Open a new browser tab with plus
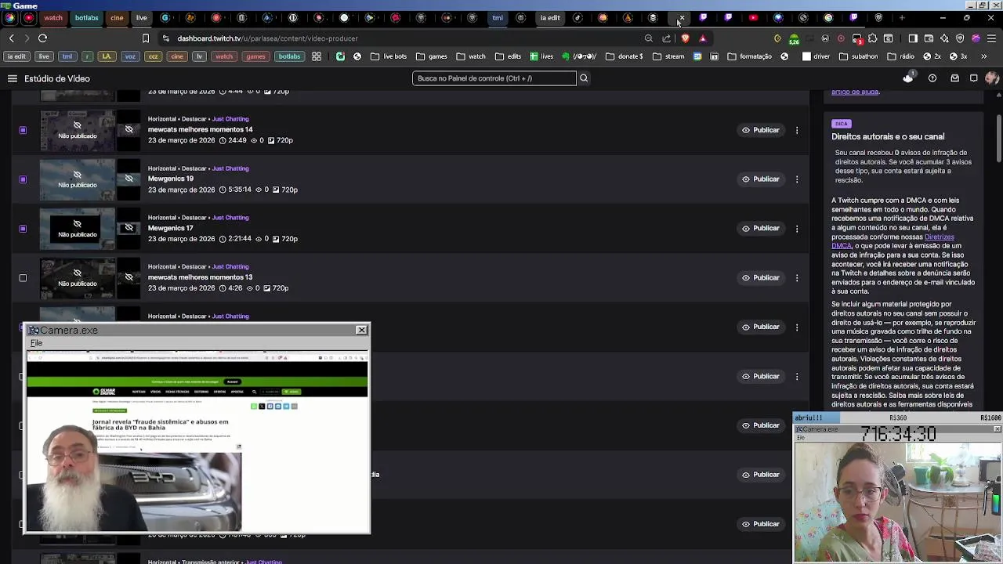The image size is (1003, 564). point(902,18)
